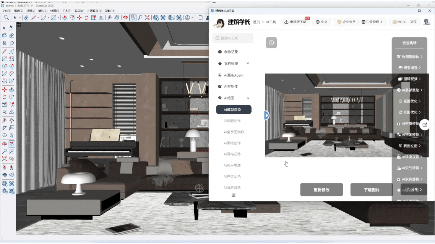Click the blue arrow handle beside the render
Screen dimensions: 435x244
coord(266,116)
